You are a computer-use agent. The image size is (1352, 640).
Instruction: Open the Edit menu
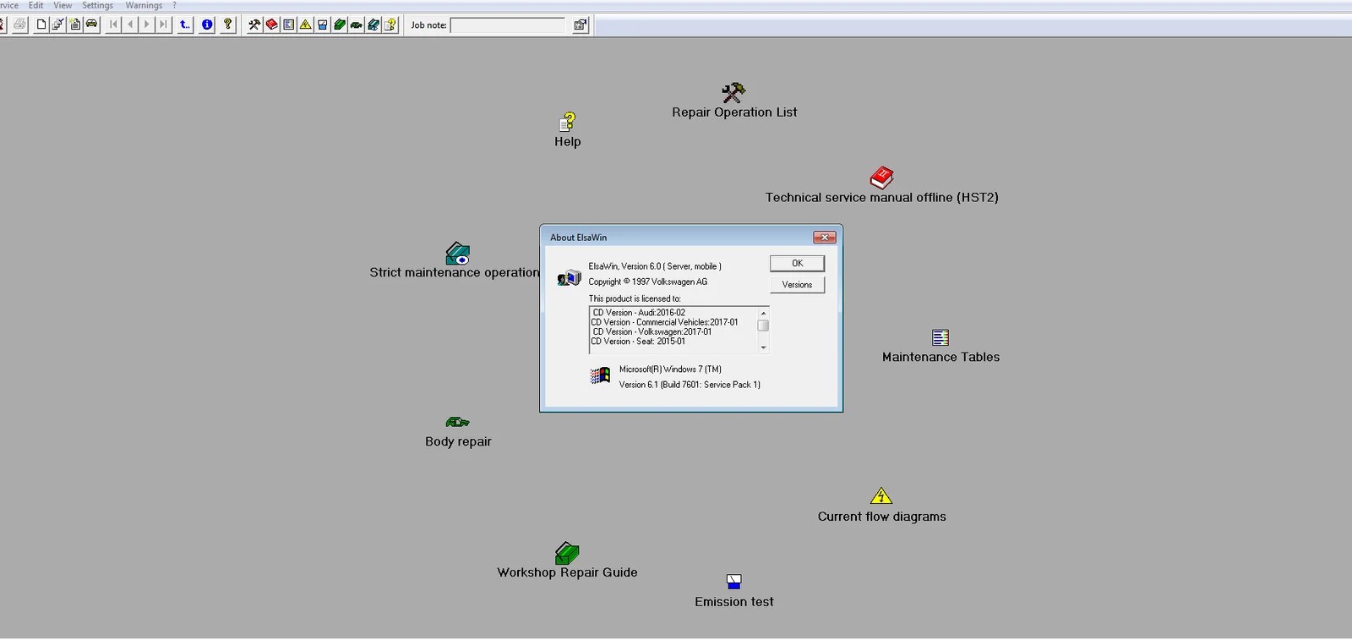click(x=35, y=5)
